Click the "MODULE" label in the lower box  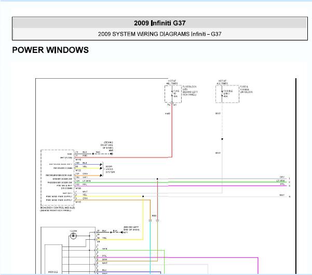pyautogui.click(x=53, y=272)
